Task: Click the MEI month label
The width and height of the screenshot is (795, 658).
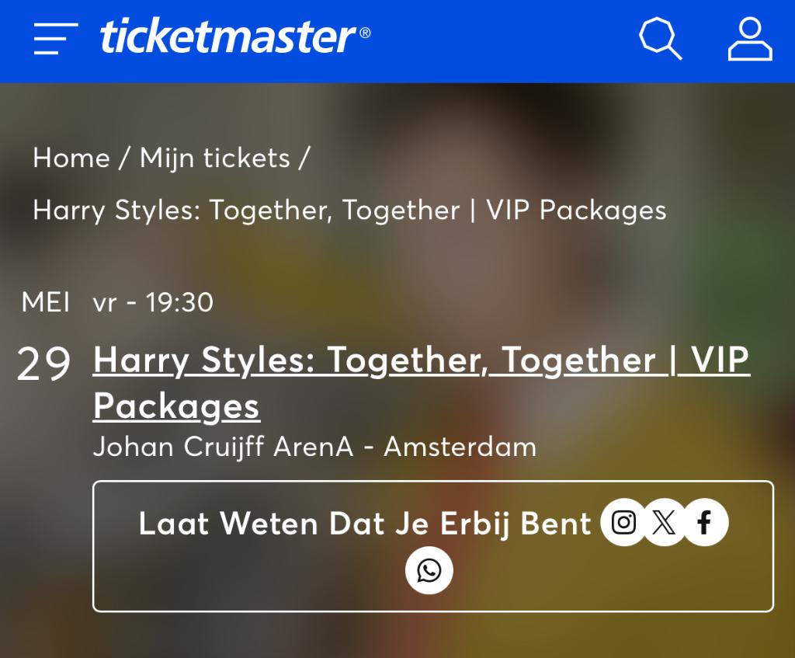Action: 47,302
